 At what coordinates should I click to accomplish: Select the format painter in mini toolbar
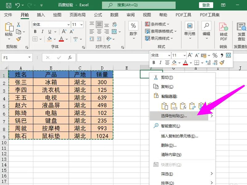coord(222,63)
